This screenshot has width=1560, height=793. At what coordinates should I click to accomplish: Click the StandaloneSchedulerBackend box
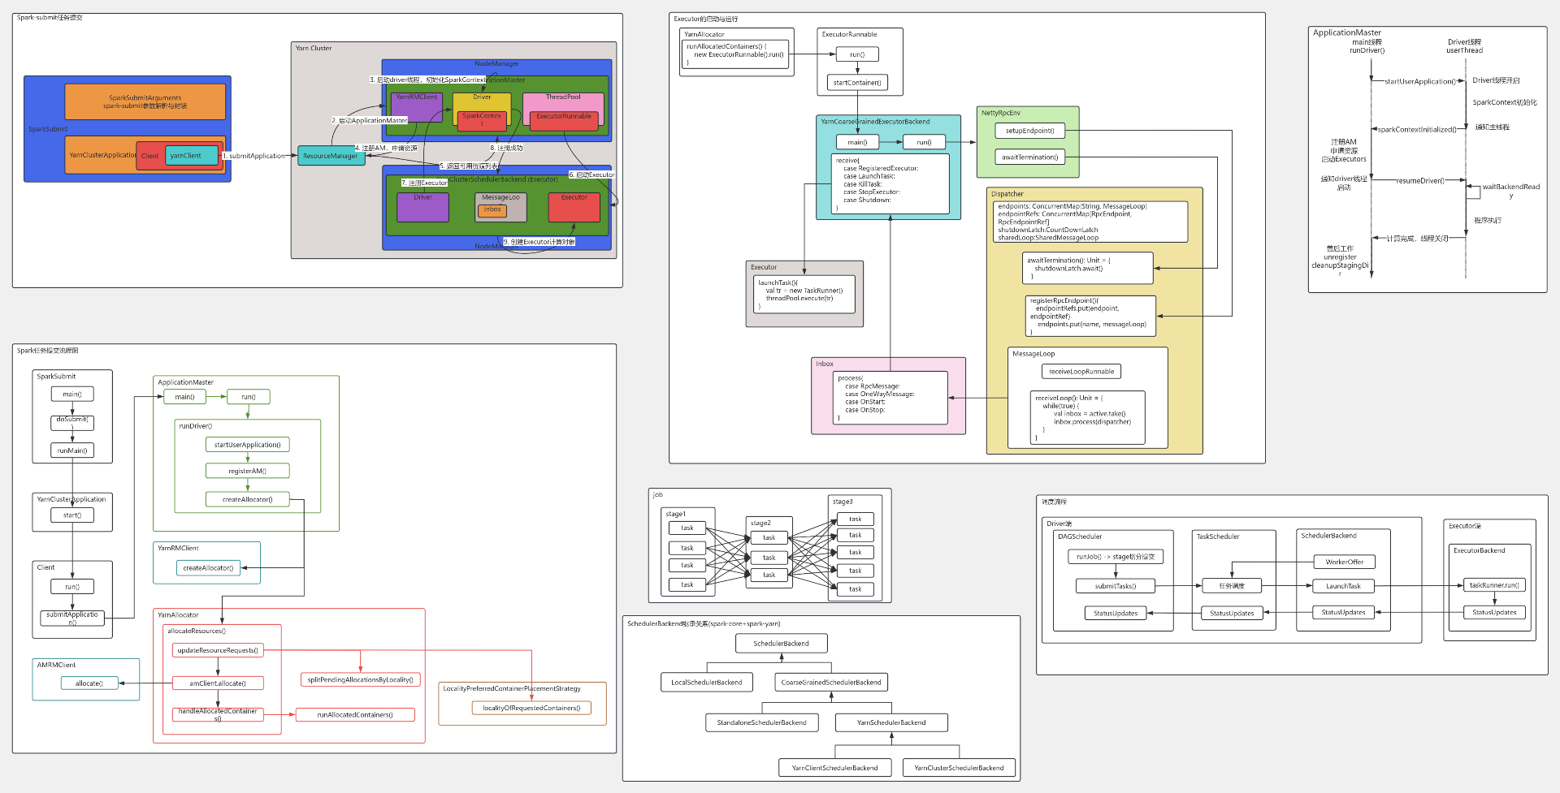coord(761,722)
